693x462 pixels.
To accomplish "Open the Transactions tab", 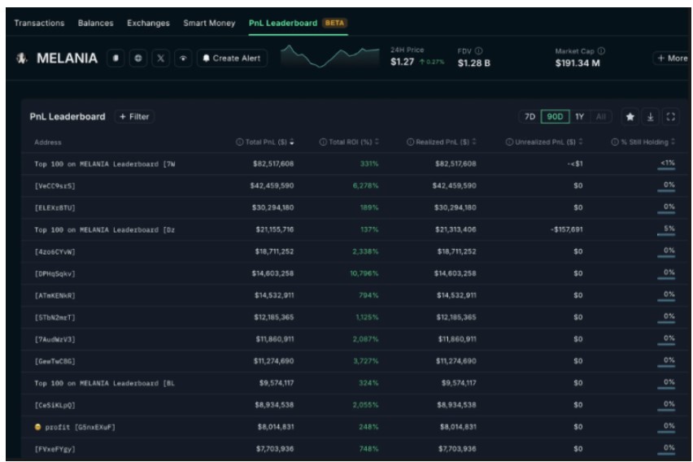I will pos(39,23).
